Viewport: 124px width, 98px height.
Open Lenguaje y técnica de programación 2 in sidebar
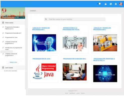[x=11, y=42]
